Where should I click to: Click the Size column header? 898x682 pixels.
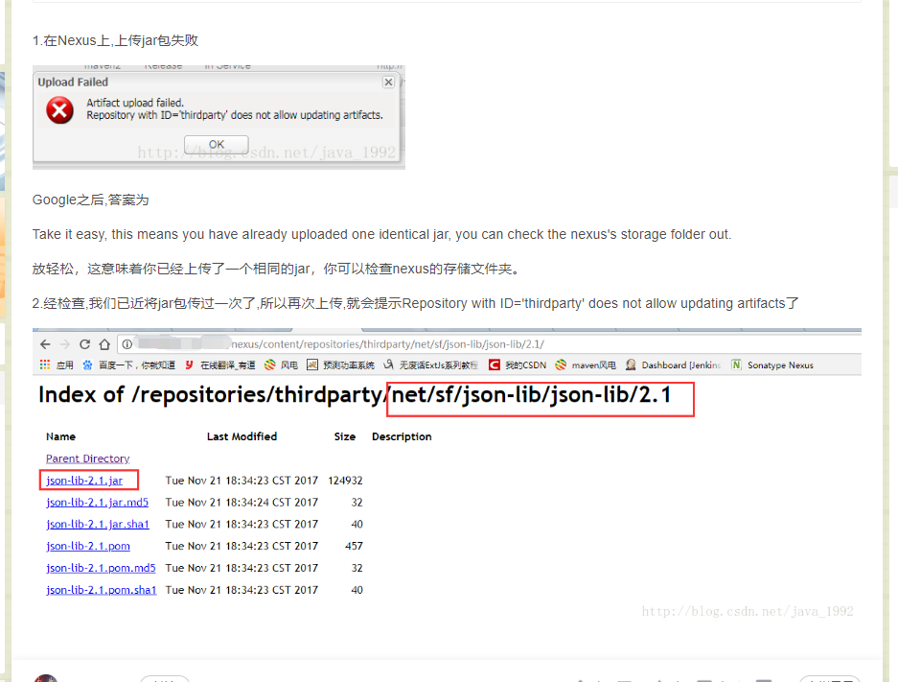[345, 436]
